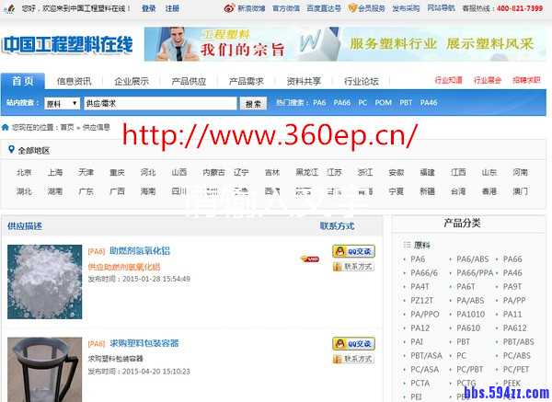This screenshot has width=552, height=402.
Task: Click the PA9T category link
Action: click(x=512, y=287)
